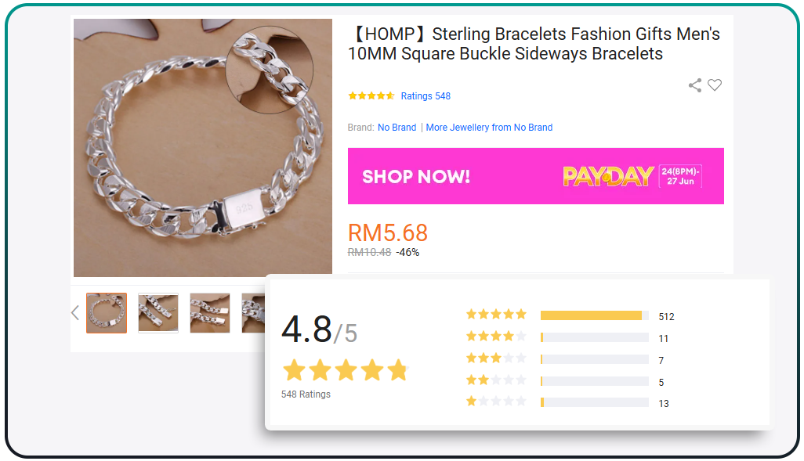Viewport: 804px width, 461px height.
Task: Click the left arrow of thumbnail carousel
Action: [75, 312]
